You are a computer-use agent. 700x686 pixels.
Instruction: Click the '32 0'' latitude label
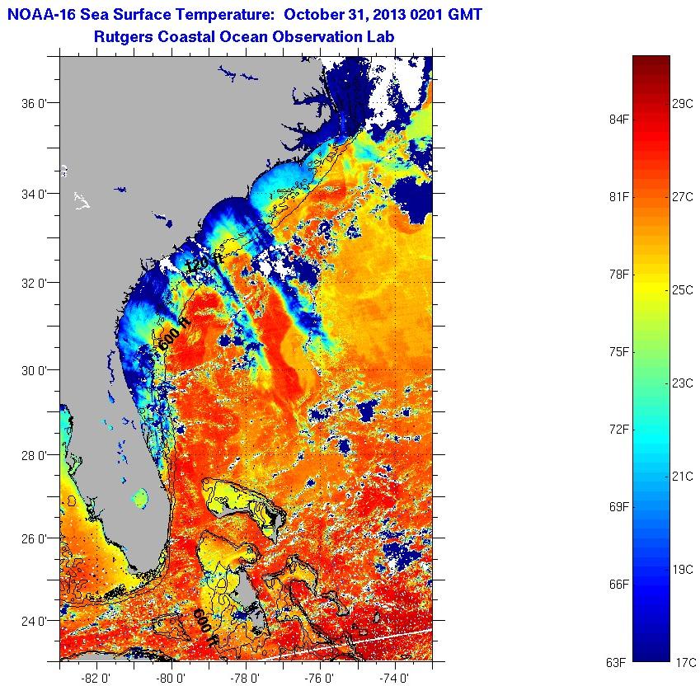coord(34,283)
